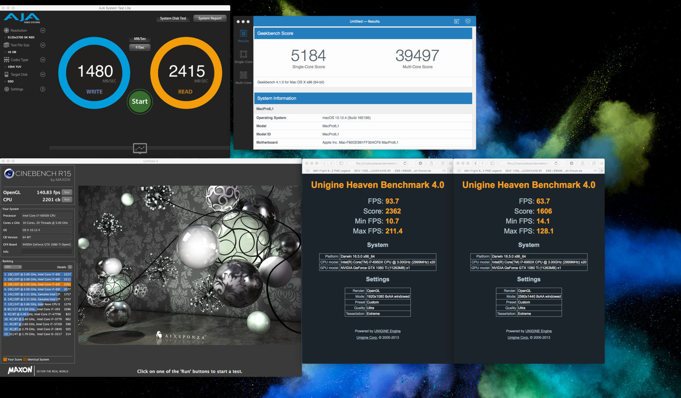Expand the Resolution options in AJA
The height and width of the screenshot is (398, 681).
(x=43, y=30)
